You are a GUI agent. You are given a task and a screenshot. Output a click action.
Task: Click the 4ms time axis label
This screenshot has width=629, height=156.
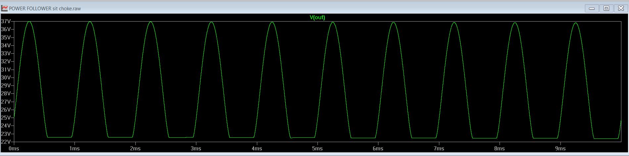tap(257, 148)
